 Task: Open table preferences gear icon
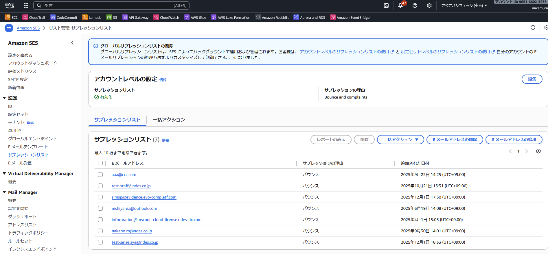(x=538, y=151)
